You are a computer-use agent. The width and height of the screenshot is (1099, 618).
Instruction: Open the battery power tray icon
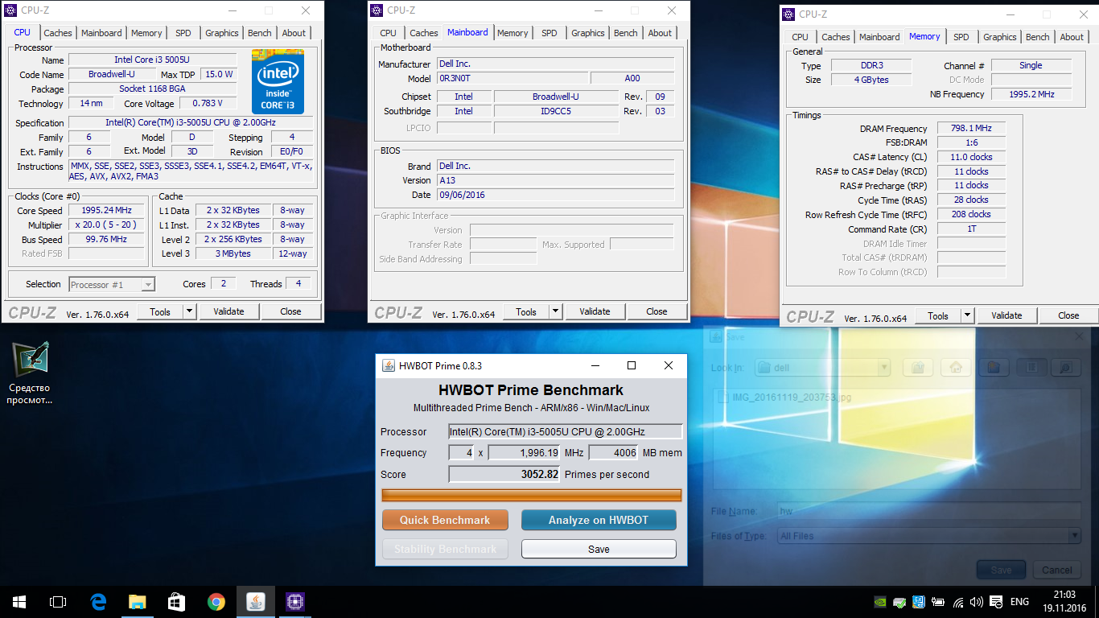click(x=938, y=602)
